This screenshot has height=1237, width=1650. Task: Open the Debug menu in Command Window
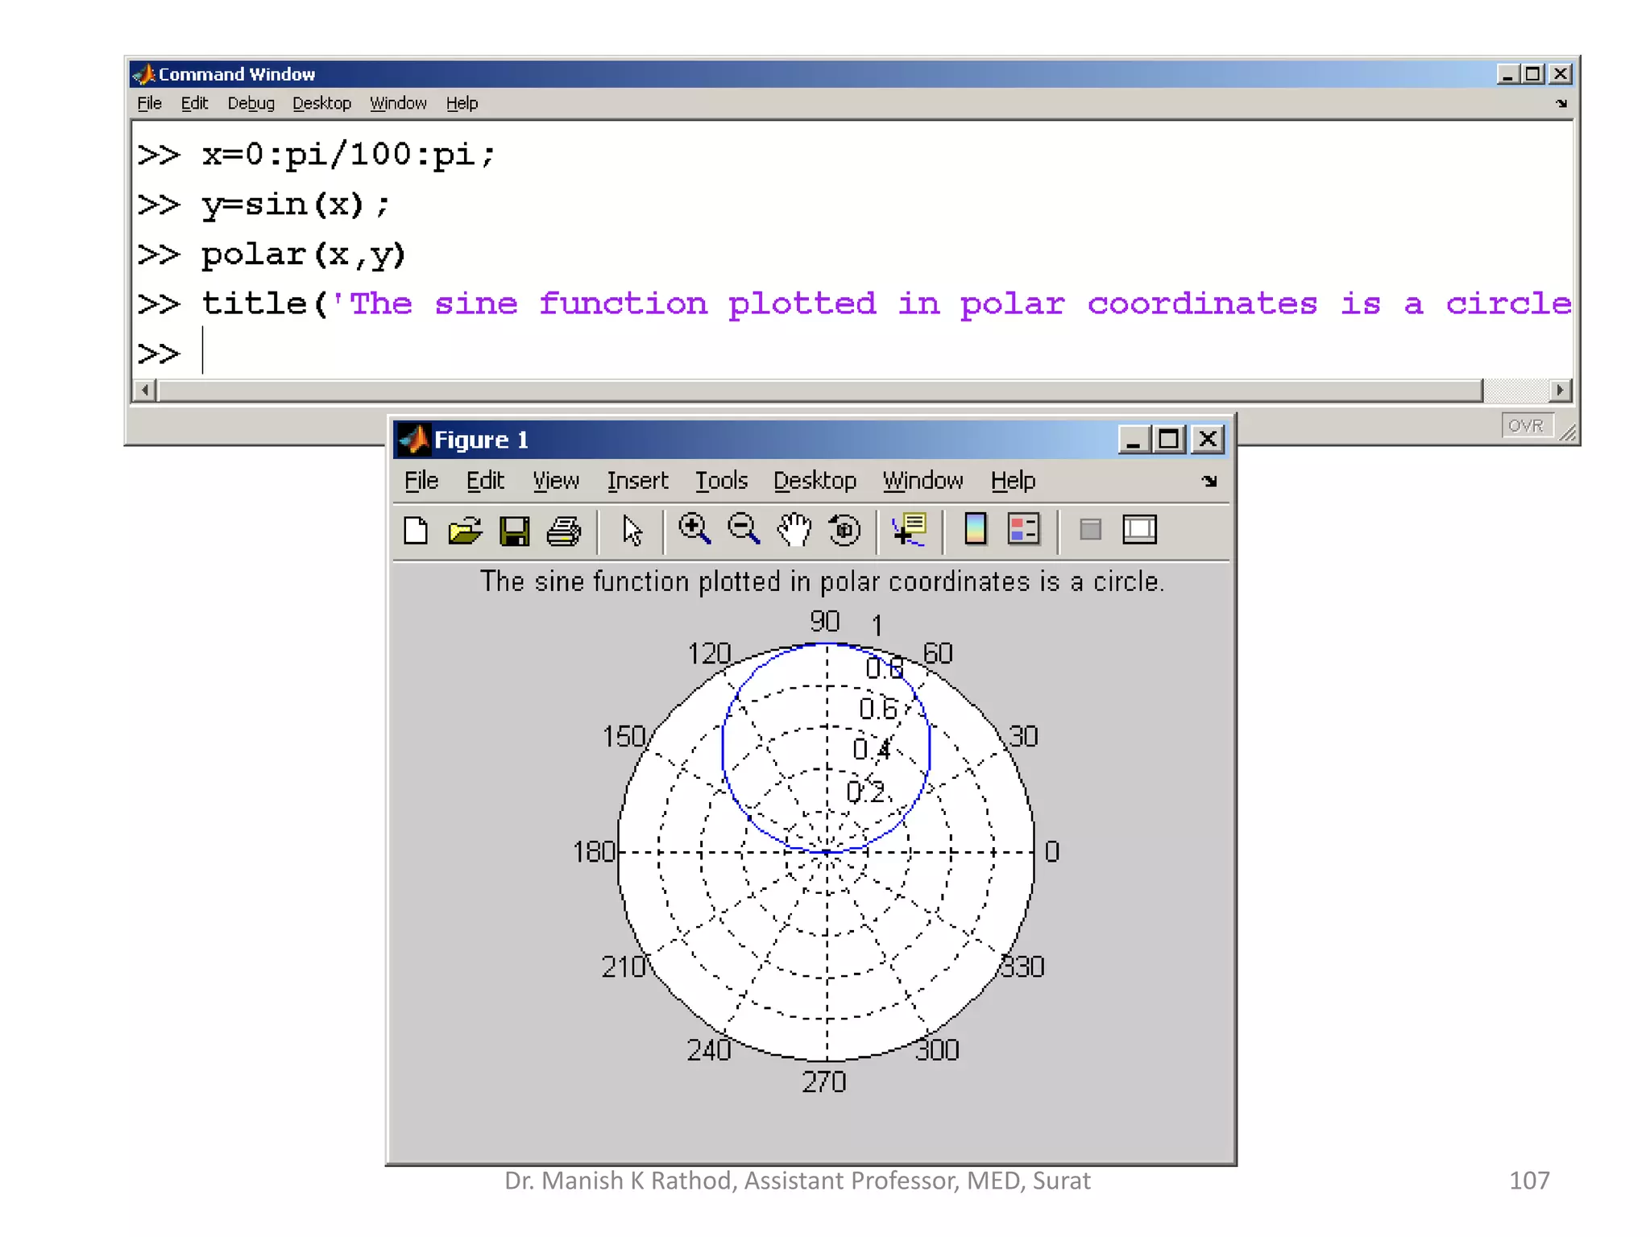[x=251, y=103]
